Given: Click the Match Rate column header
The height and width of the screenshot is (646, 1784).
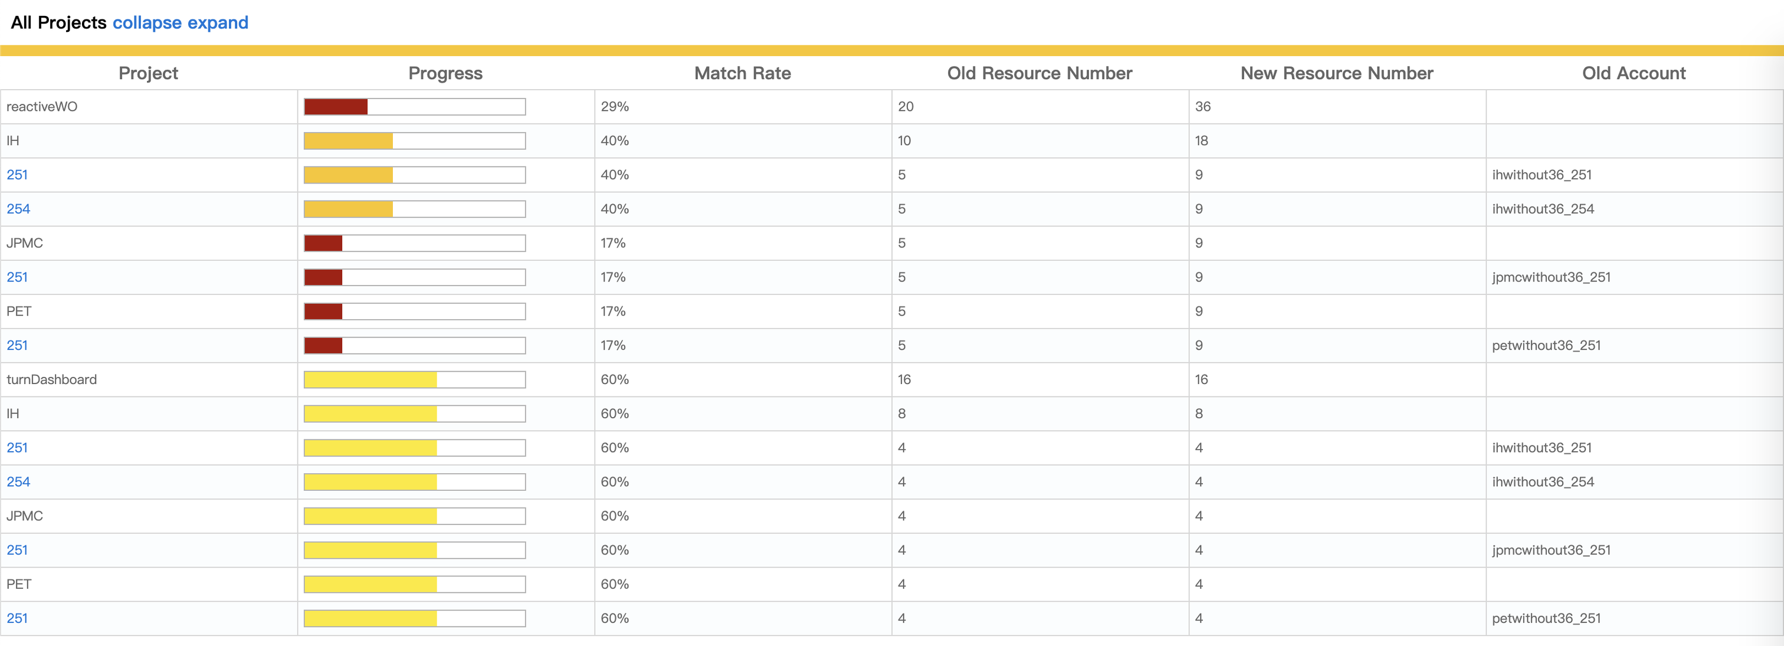Looking at the screenshot, I should pyautogui.click(x=742, y=73).
